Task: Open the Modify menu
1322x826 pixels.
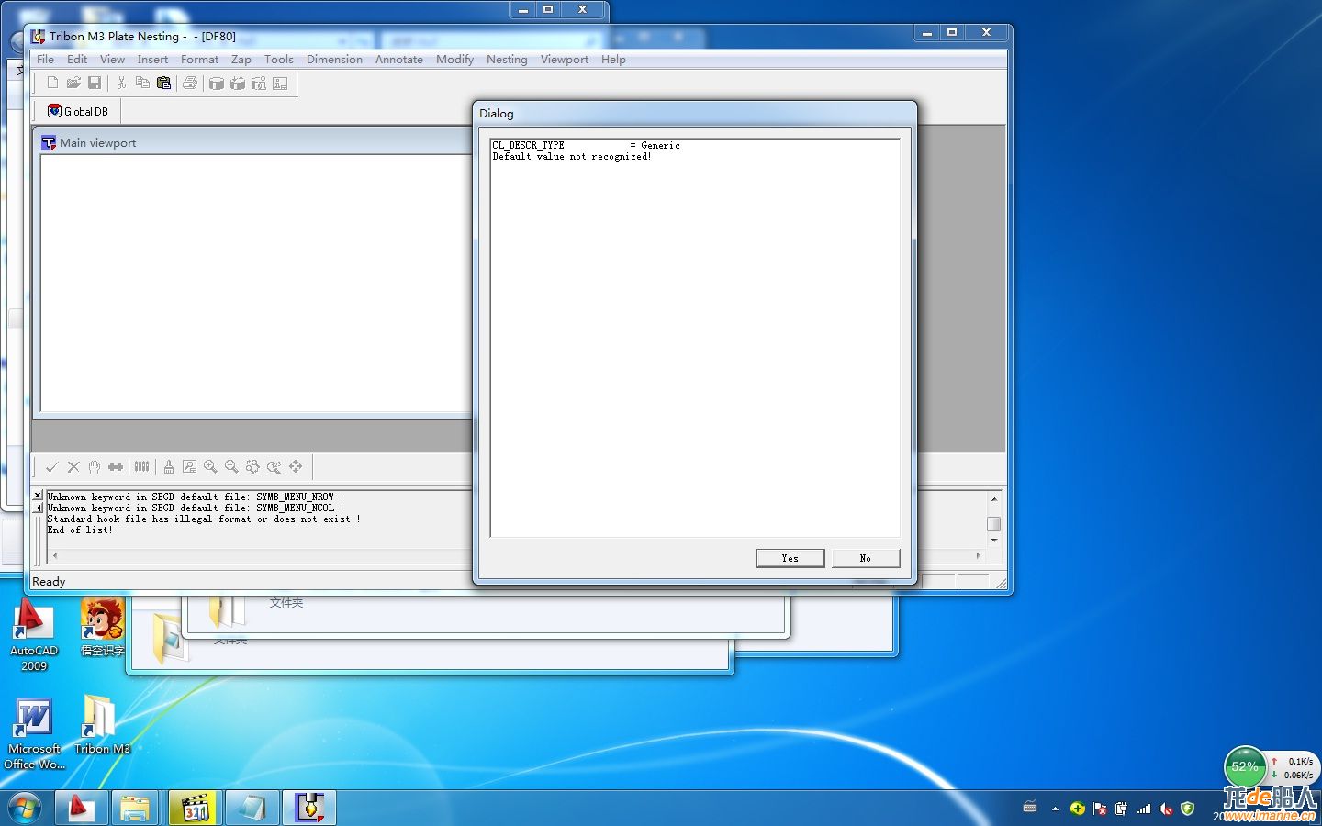Action: coord(454,60)
